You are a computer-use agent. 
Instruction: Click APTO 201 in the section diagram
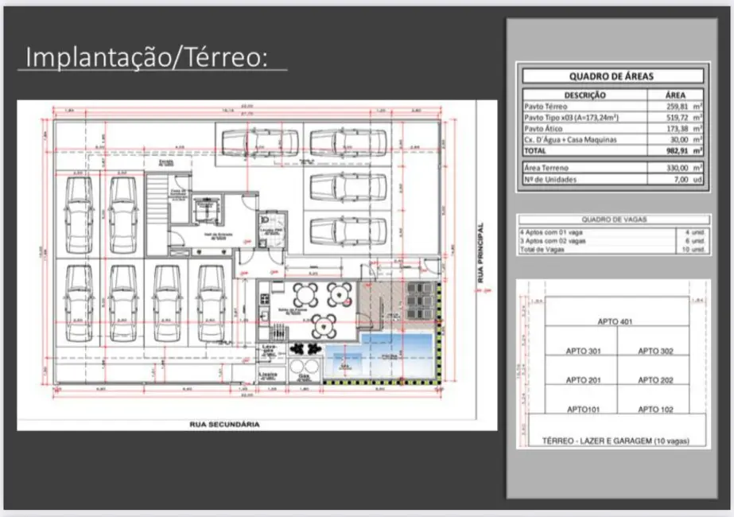pos(583,380)
